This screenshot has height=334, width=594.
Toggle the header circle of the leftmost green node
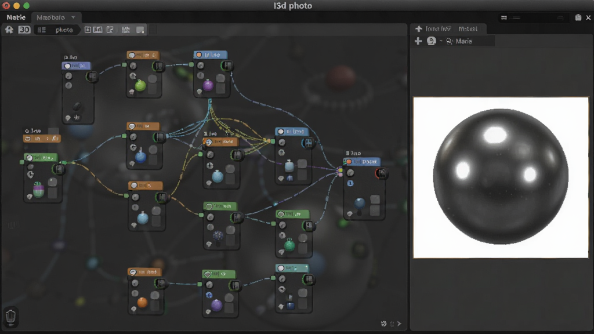[x=30, y=158]
